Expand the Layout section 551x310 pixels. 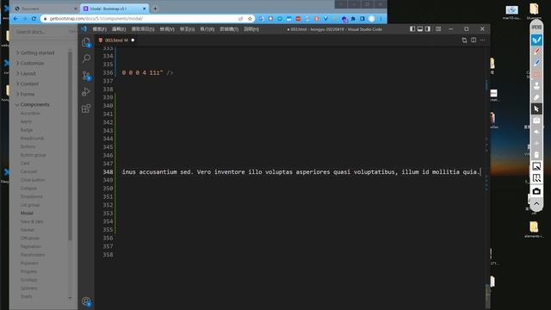coord(26,73)
